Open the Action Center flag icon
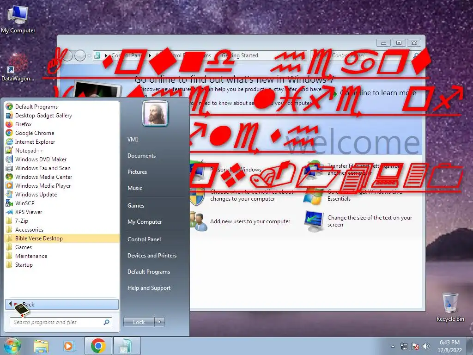 pos(415,346)
